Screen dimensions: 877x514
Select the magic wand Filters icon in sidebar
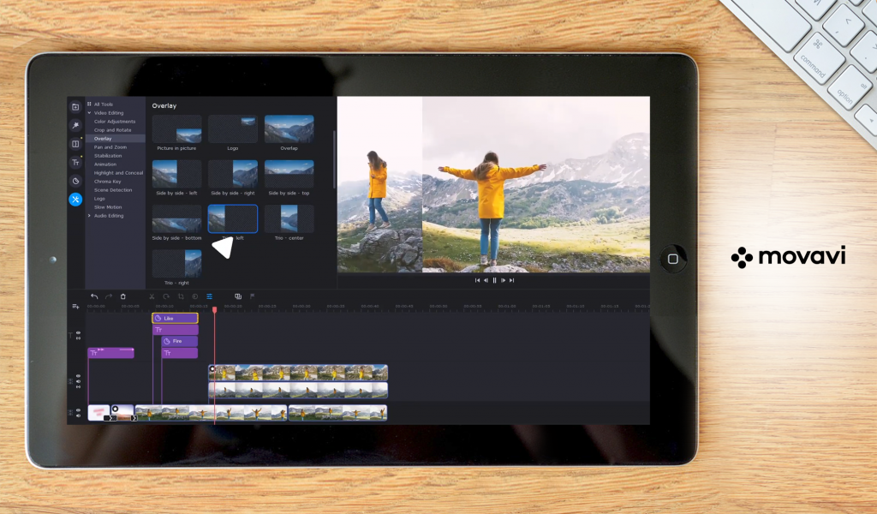[75, 125]
